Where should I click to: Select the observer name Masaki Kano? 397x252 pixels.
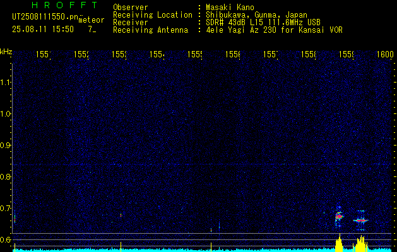click(230, 8)
